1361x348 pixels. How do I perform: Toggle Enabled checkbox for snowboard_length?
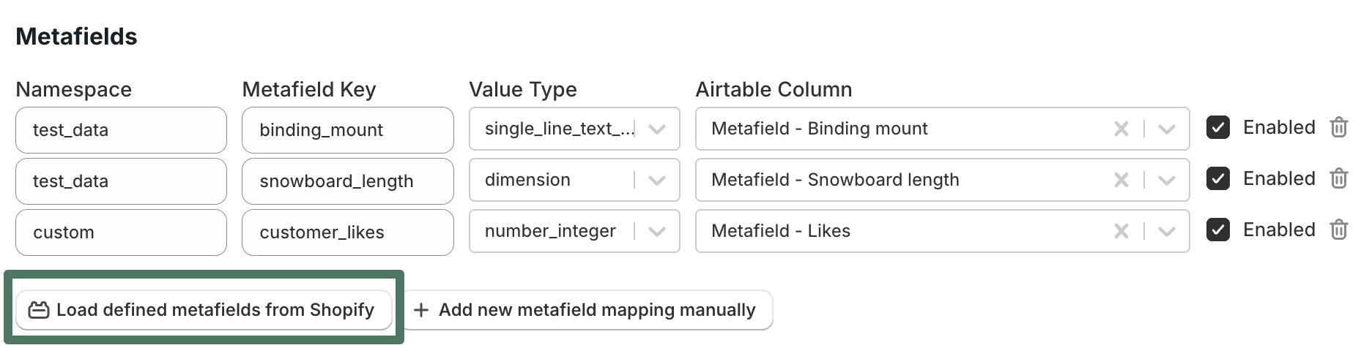pos(1218,179)
